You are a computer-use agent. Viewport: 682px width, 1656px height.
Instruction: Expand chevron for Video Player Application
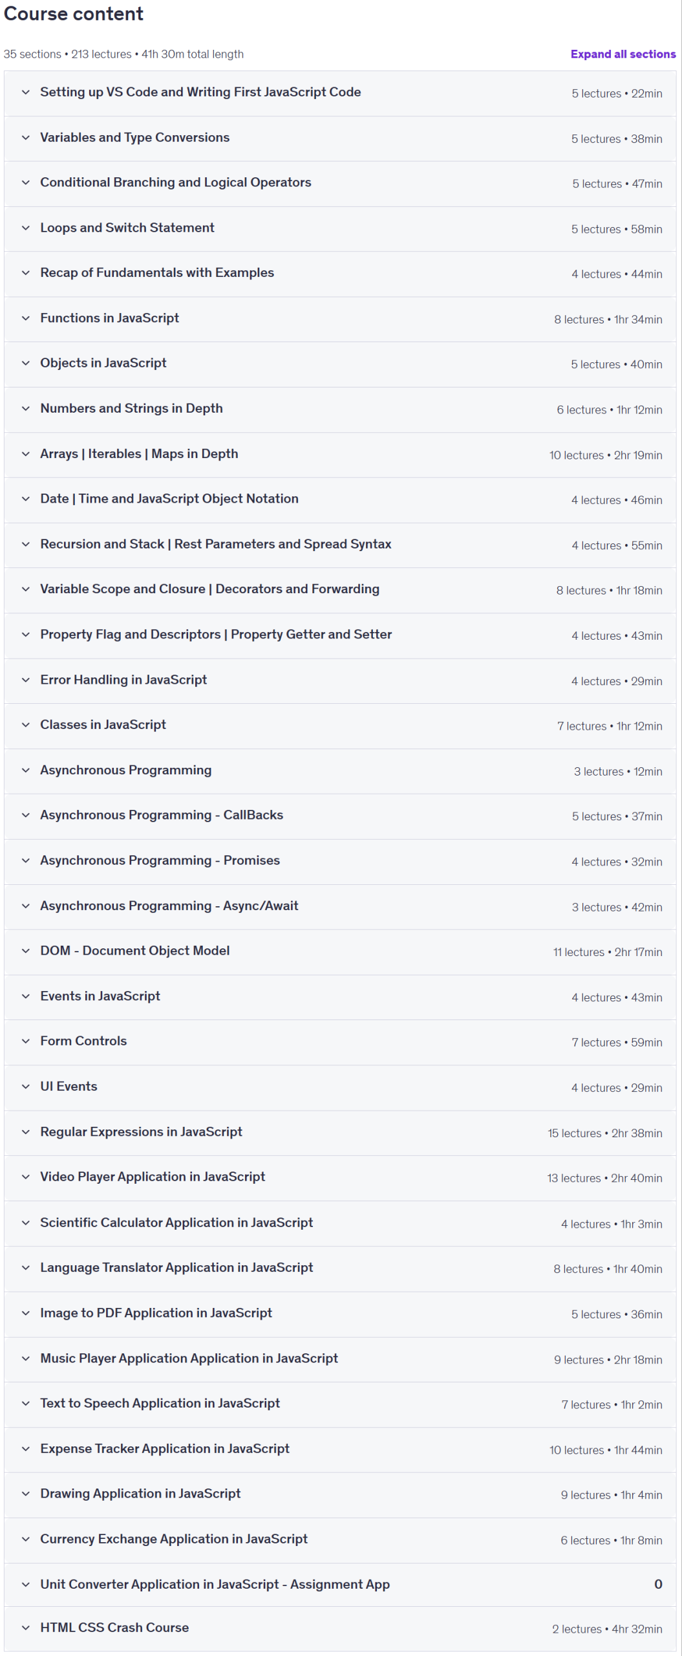click(26, 1177)
